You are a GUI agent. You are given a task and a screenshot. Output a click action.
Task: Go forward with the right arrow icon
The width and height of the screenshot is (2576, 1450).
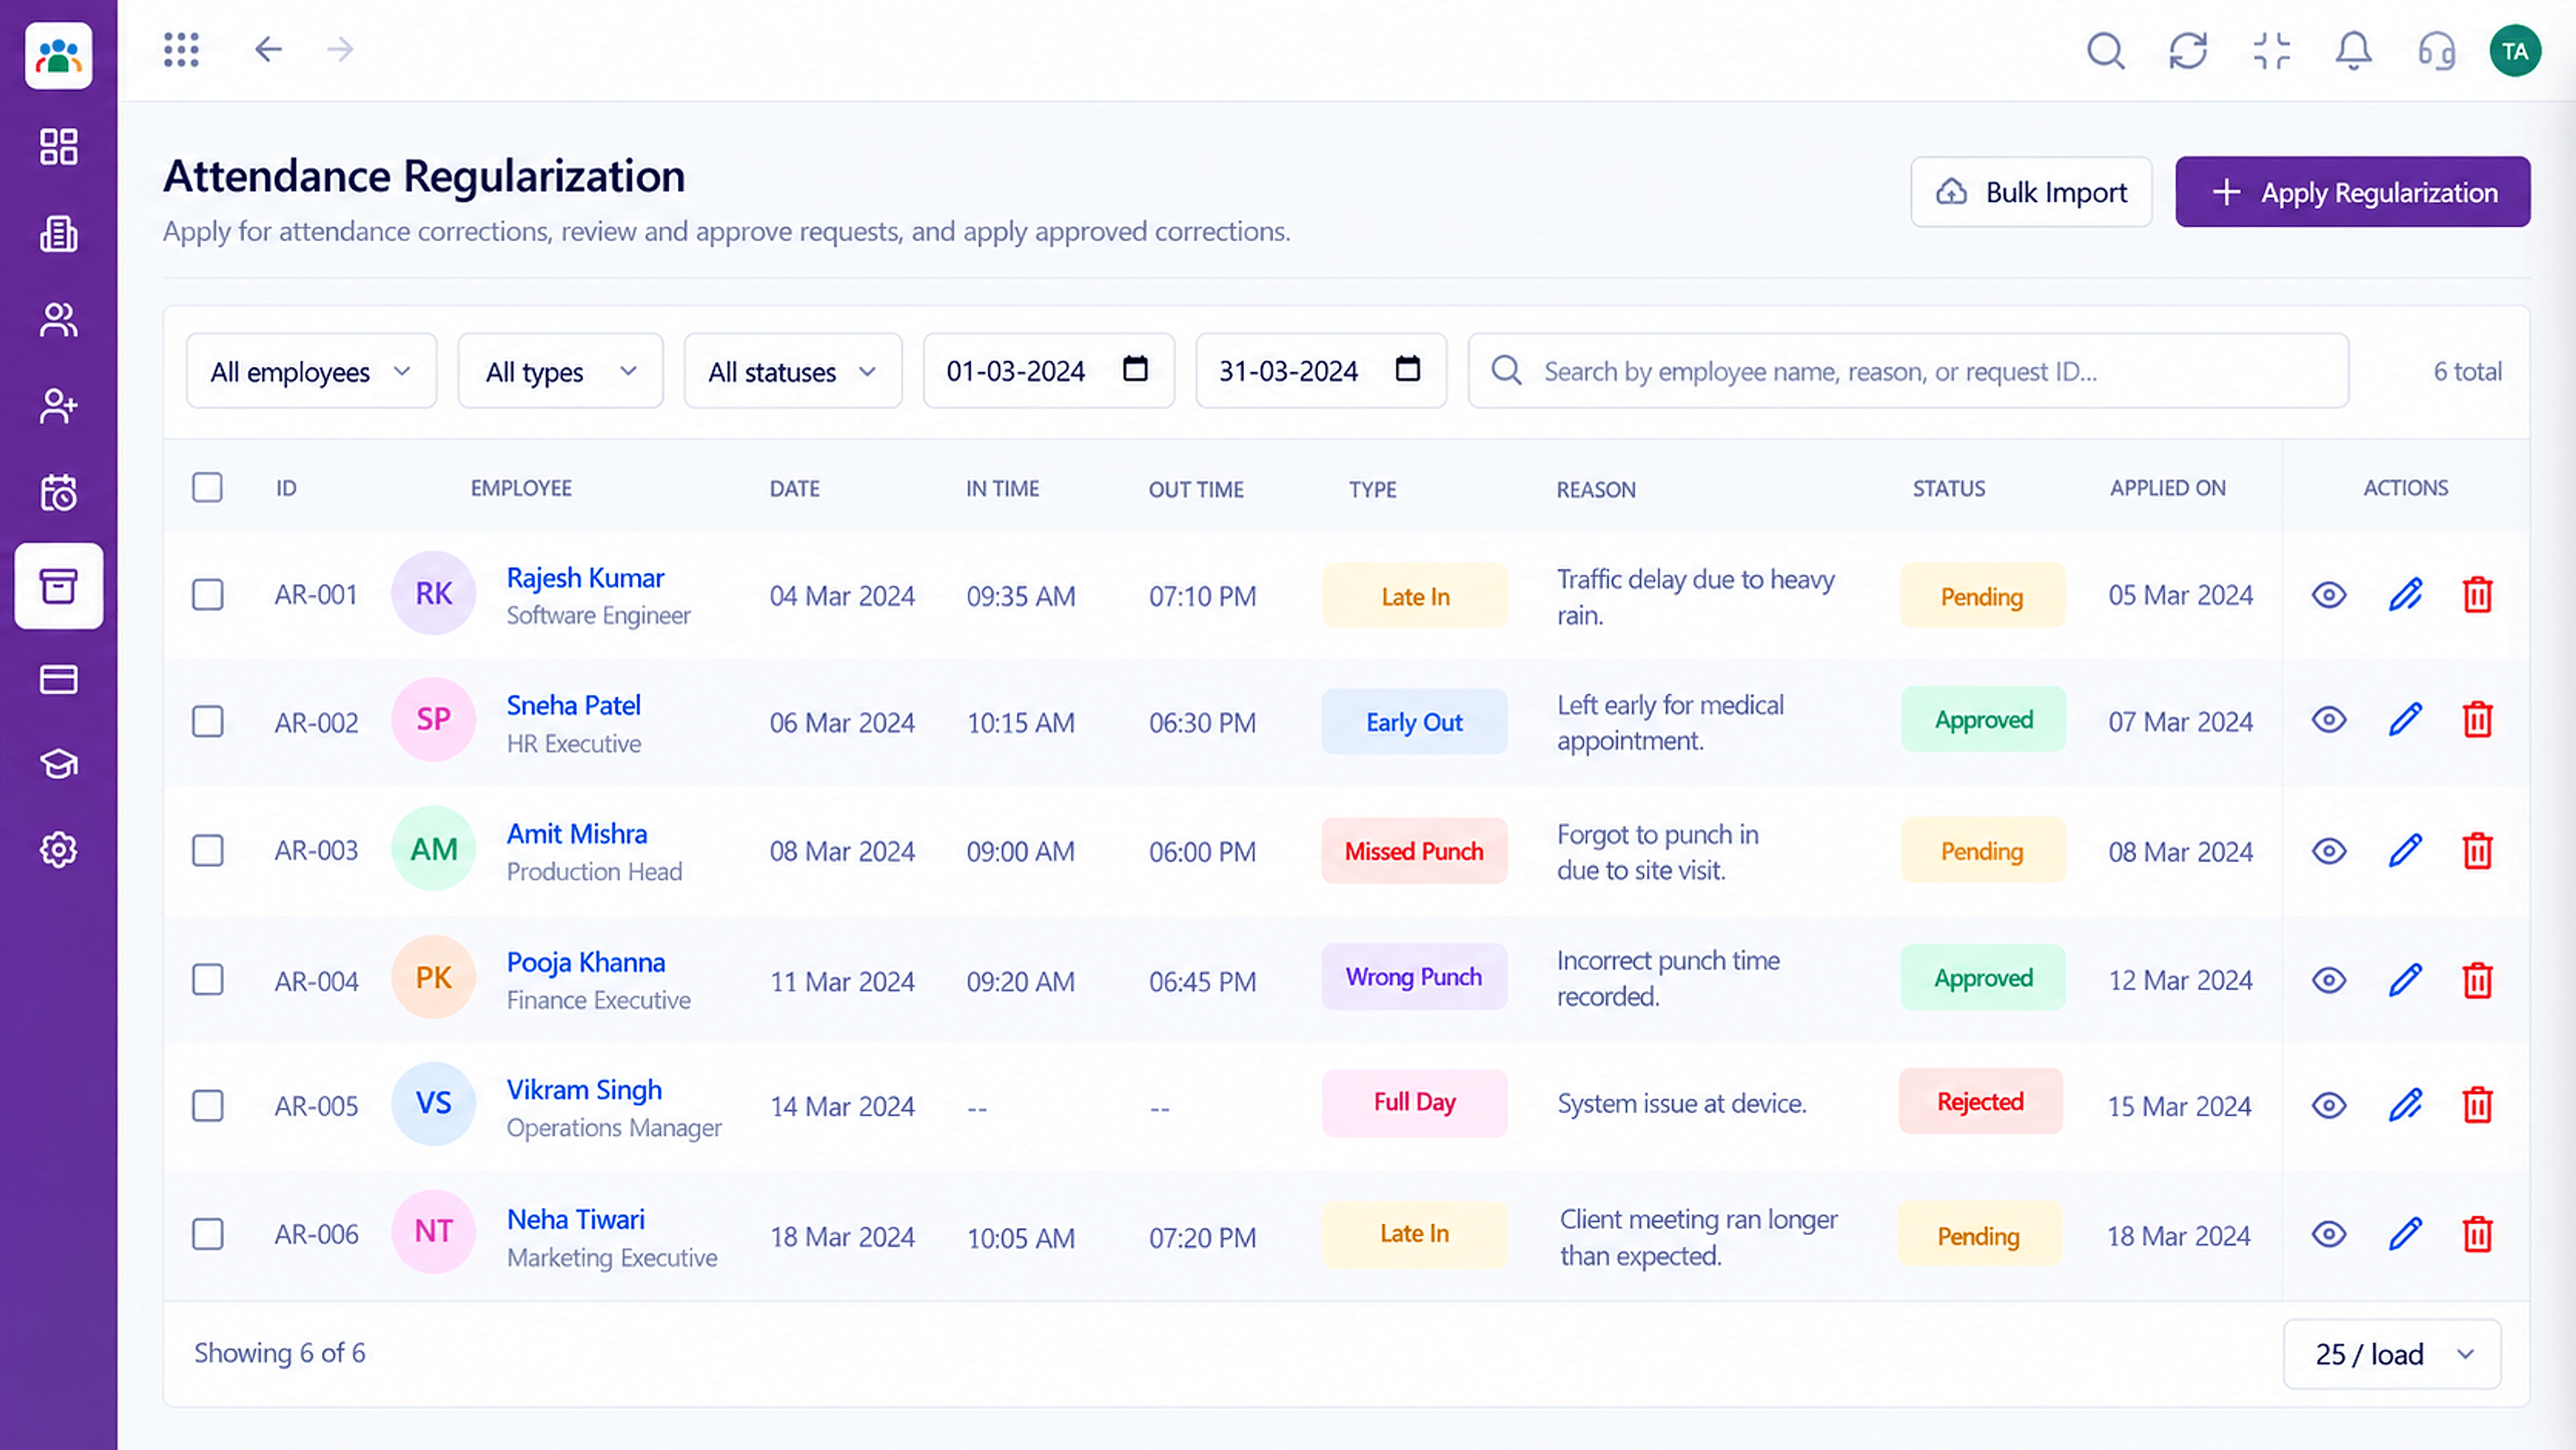pos(340,49)
